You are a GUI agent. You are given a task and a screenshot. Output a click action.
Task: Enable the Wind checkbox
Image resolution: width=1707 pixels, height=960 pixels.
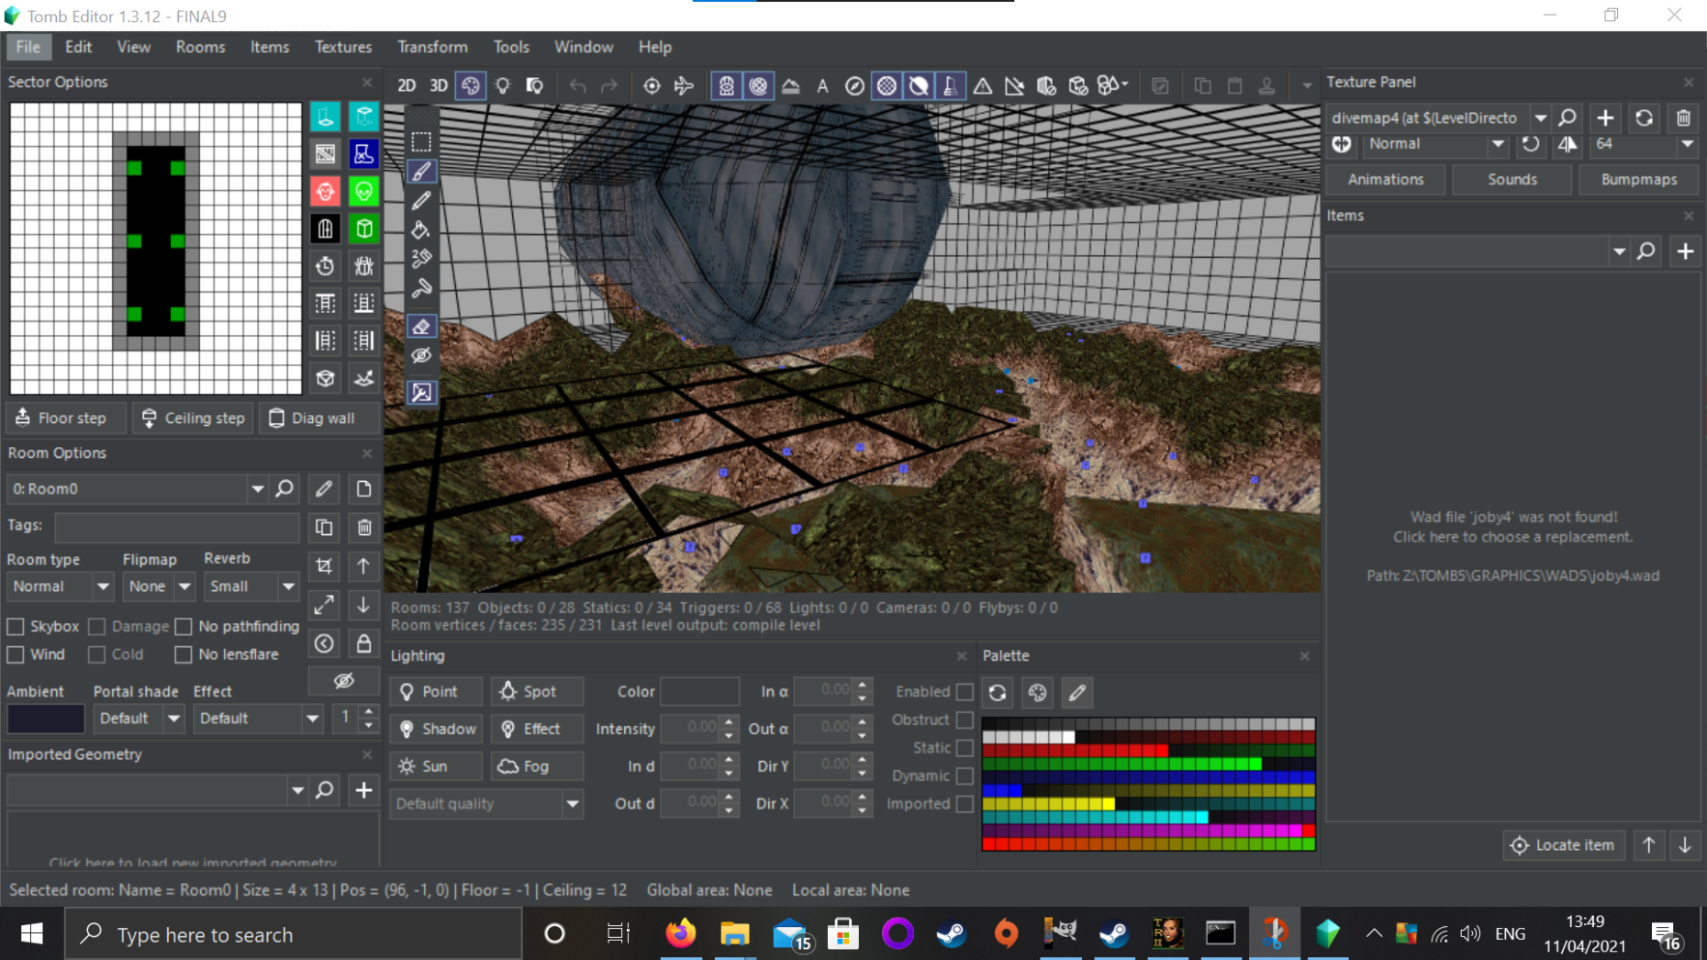point(16,654)
